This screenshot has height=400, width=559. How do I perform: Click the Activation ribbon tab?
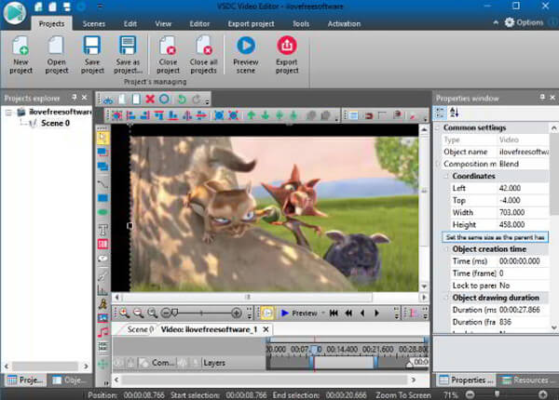[344, 24]
